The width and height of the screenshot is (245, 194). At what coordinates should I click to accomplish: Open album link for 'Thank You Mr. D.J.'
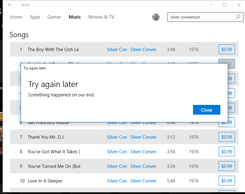coord(143,137)
